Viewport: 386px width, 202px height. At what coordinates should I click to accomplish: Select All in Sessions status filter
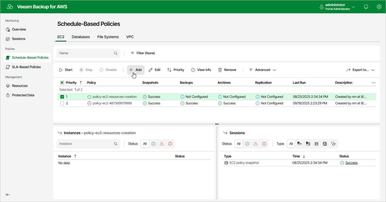(239, 144)
